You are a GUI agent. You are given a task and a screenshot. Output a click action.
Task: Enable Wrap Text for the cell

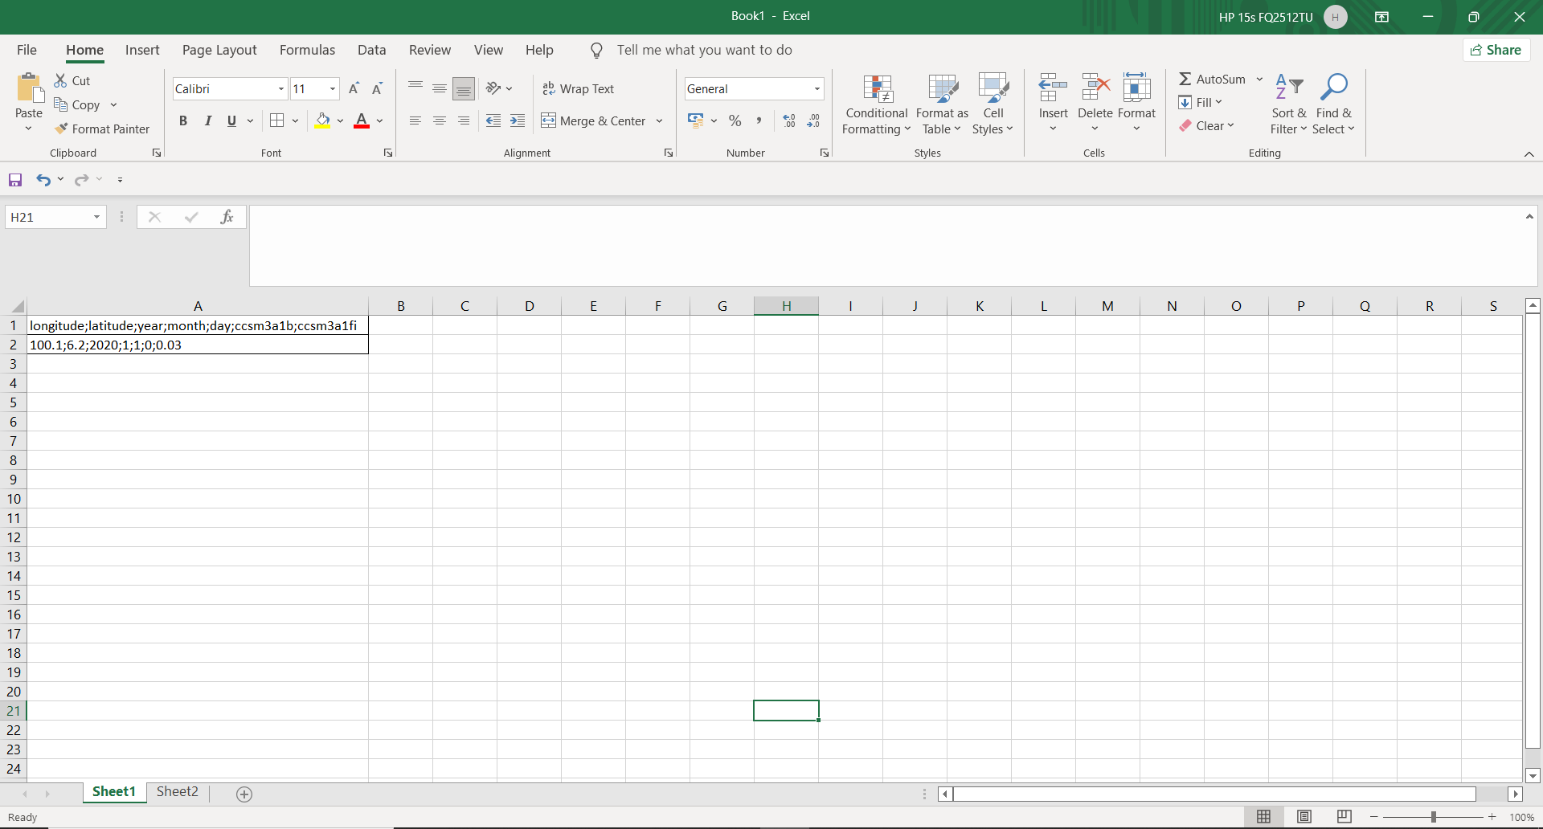tap(579, 88)
